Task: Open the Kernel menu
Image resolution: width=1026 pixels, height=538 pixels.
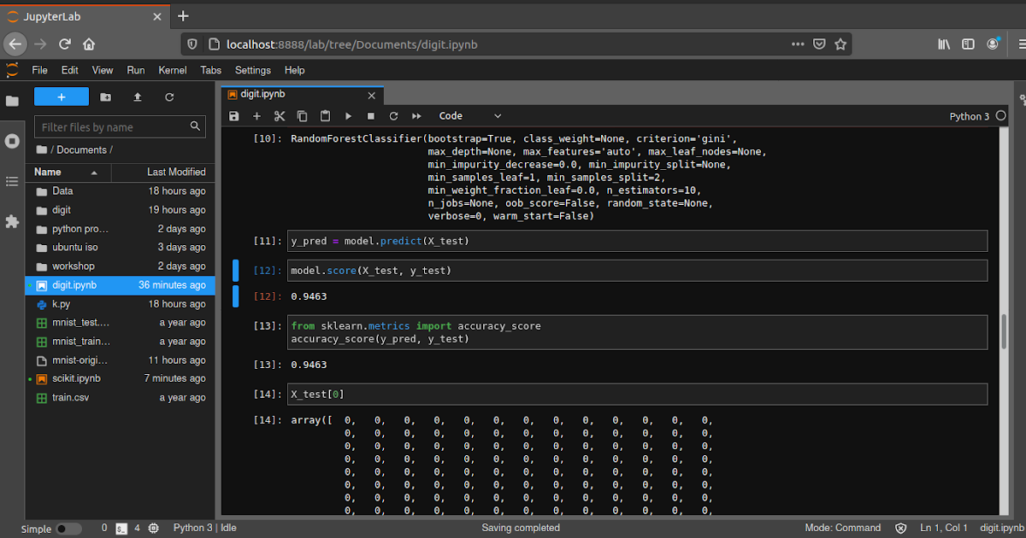Action: tap(172, 70)
